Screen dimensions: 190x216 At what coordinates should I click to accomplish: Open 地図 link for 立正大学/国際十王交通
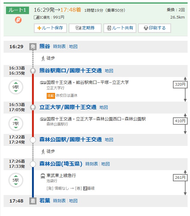tap(104, 107)
